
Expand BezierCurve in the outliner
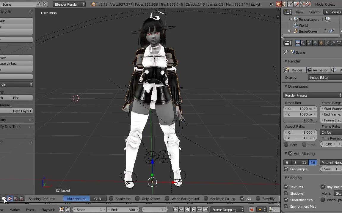click(289, 31)
